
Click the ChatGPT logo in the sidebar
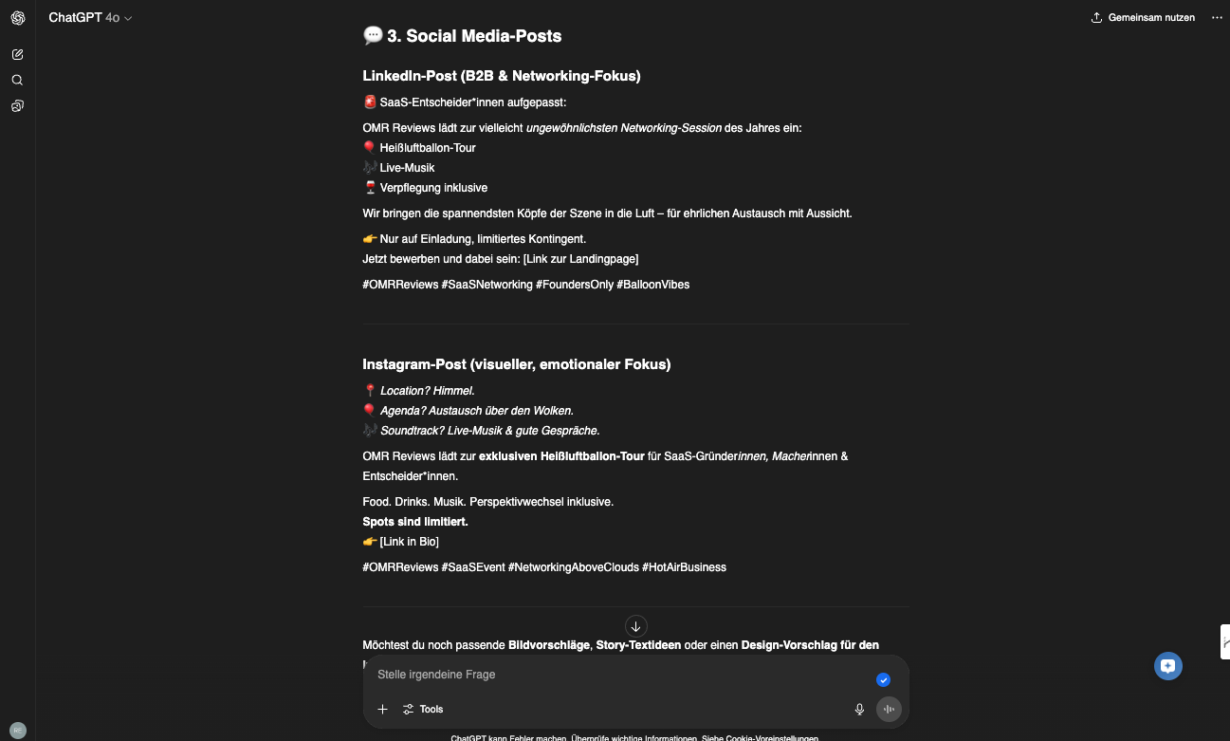tap(18, 18)
